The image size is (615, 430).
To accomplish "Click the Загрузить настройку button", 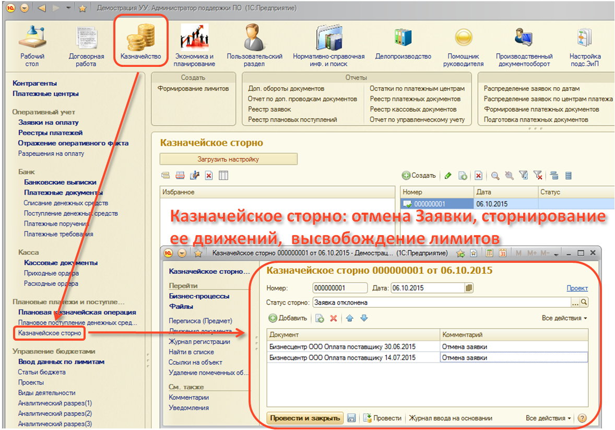I will tap(228, 159).
